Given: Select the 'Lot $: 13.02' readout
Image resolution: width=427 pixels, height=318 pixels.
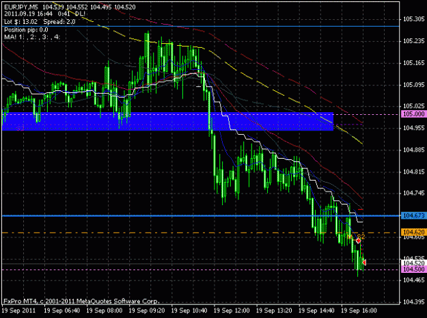Looking at the screenshot, I should pyautogui.click(x=20, y=22).
